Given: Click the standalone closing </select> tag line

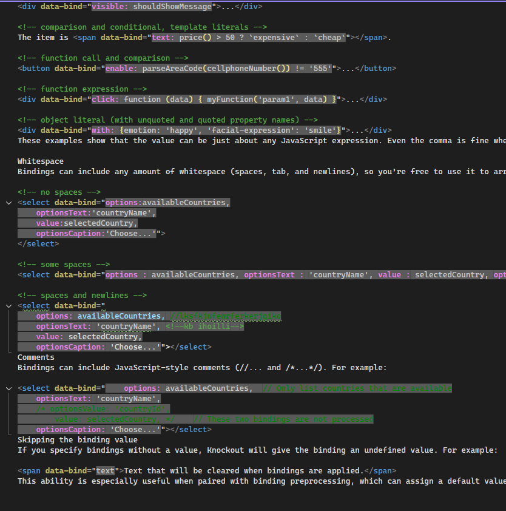Looking at the screenshot, I should pos(38,244).
